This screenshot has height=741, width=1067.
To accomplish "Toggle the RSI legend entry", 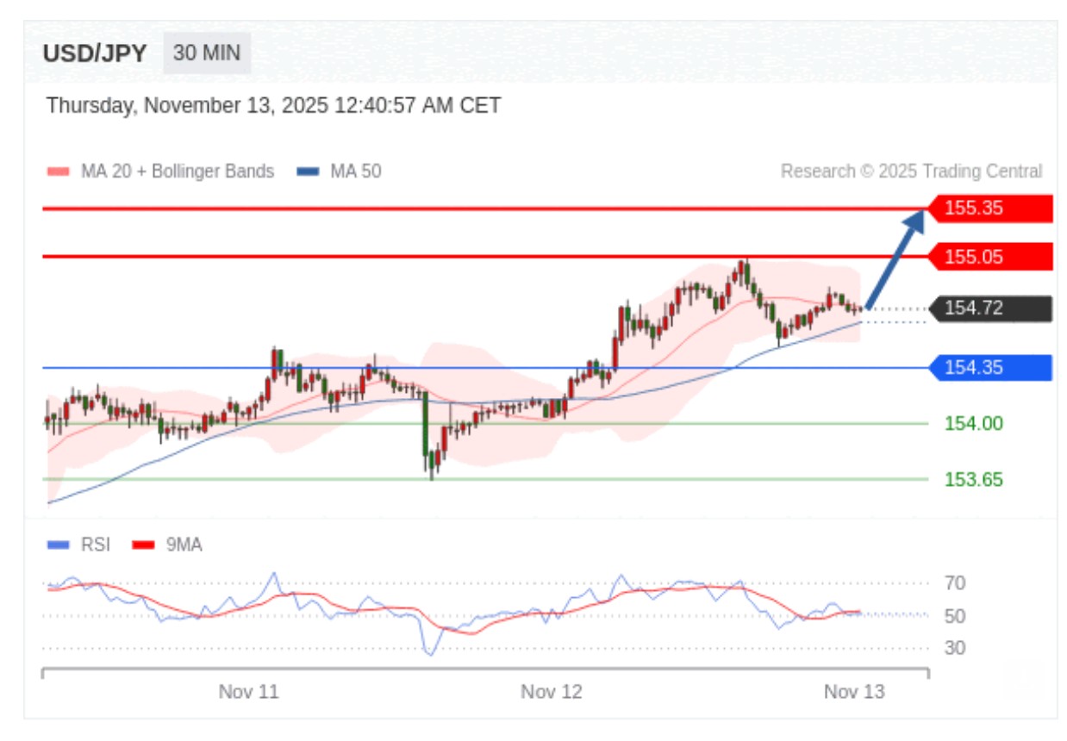I will pyautogui.click(x=82, y=545).
